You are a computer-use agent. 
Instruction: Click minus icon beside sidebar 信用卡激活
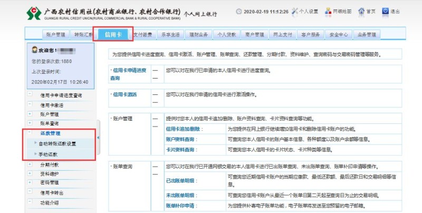click(x=30, y=104)
